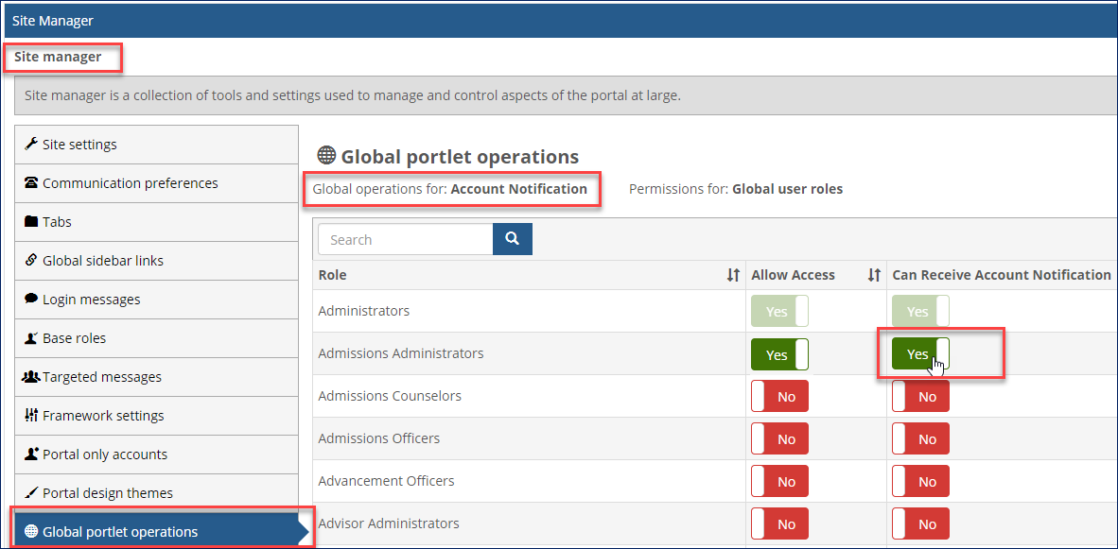Toggle Allow Access for Admissions Counselors

click(779, 396)
